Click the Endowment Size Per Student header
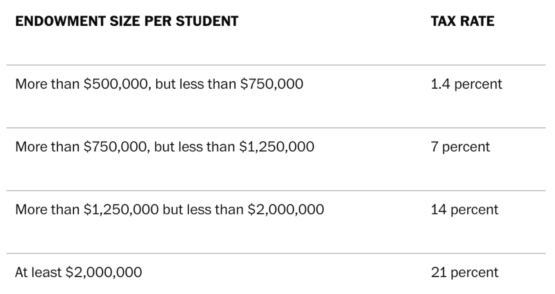 127,21
